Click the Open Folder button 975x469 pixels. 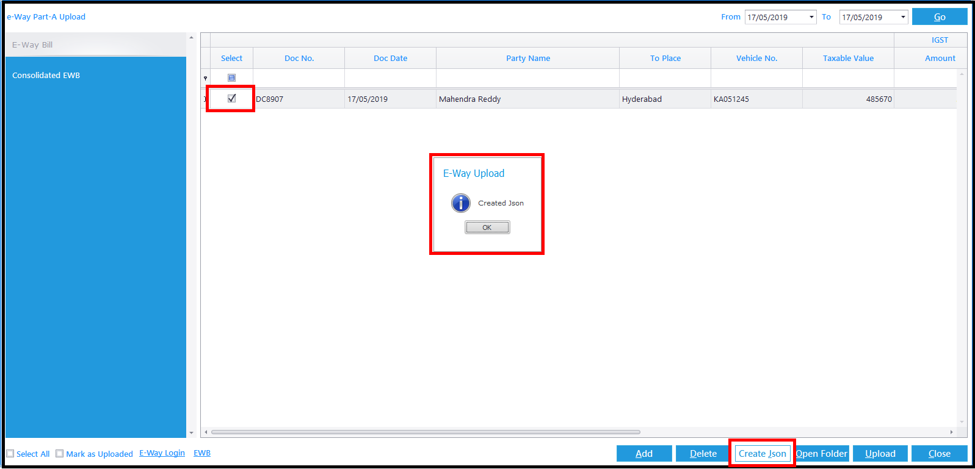(822, 454)
